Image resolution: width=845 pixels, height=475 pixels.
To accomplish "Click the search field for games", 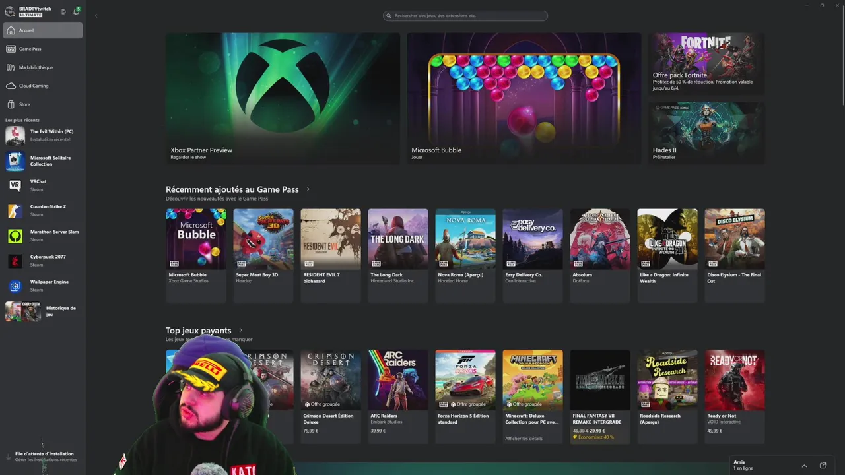I will pyautogui.click(x=465, y=16).
